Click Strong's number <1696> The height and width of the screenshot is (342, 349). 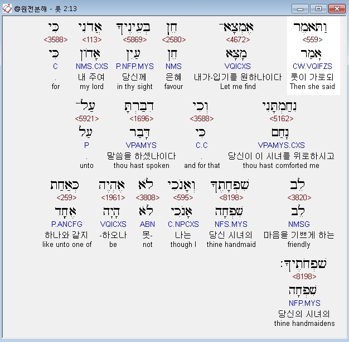[142, 119]
